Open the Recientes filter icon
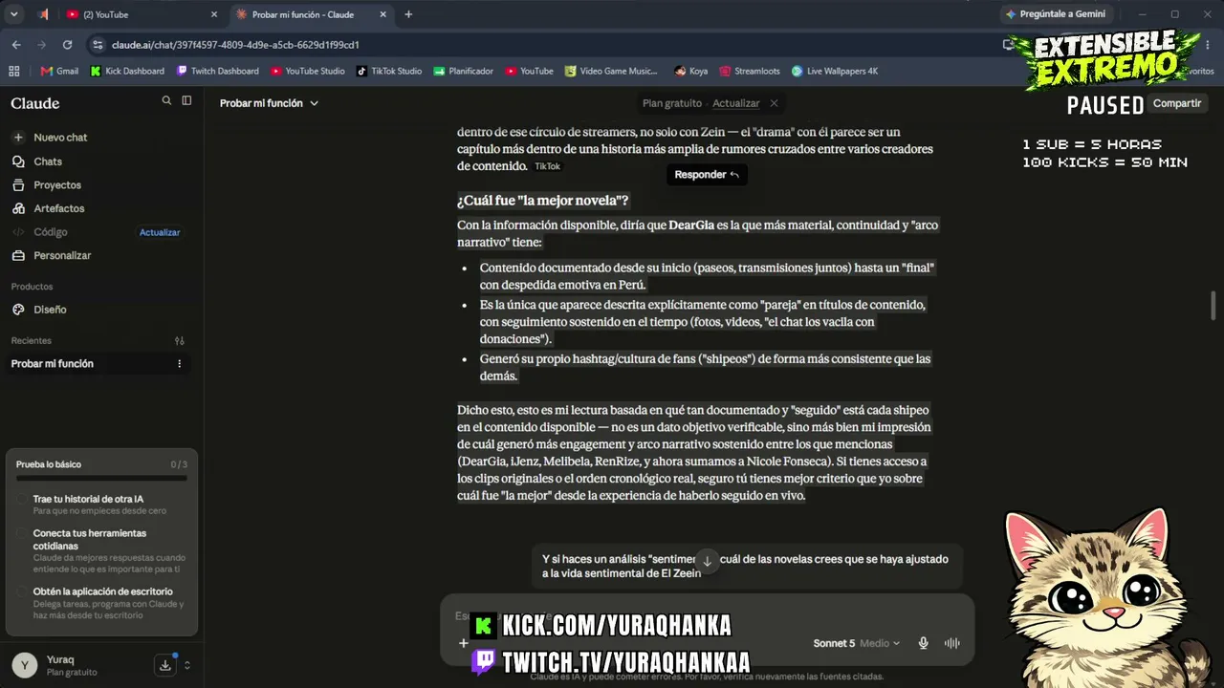Viewport: 1224px width, 688px height. click(x=179, y=341)
